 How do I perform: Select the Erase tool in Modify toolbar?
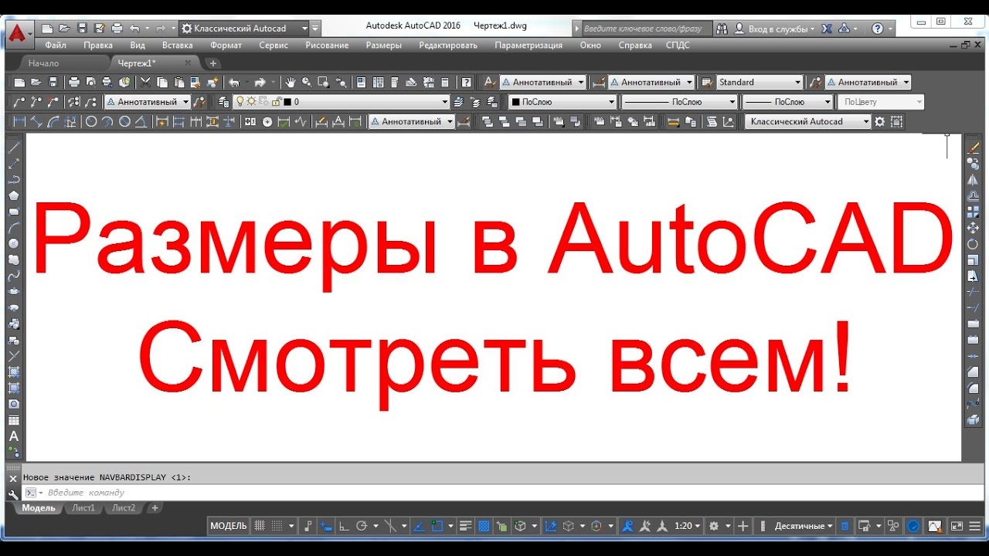[x=974, y=147]
